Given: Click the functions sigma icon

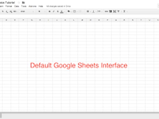Looking at the screenshot, I should click(x=124, y=11).
